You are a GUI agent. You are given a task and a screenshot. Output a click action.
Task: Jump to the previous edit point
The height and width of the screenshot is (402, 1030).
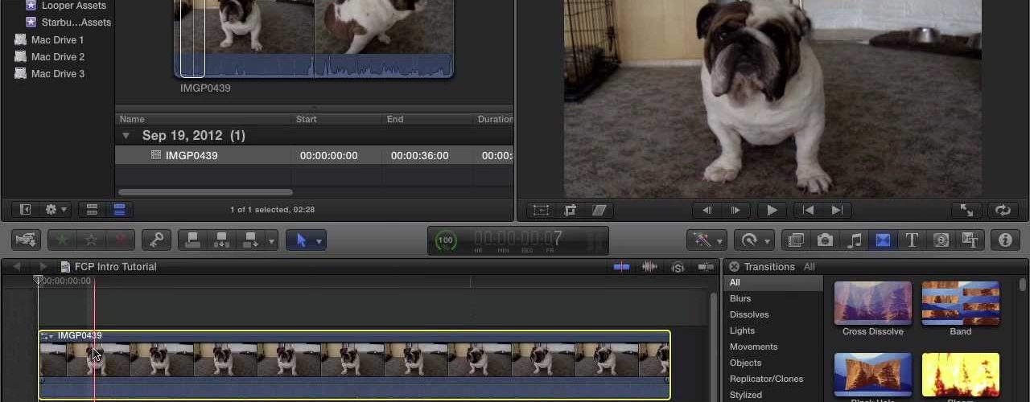coord(809,210)
